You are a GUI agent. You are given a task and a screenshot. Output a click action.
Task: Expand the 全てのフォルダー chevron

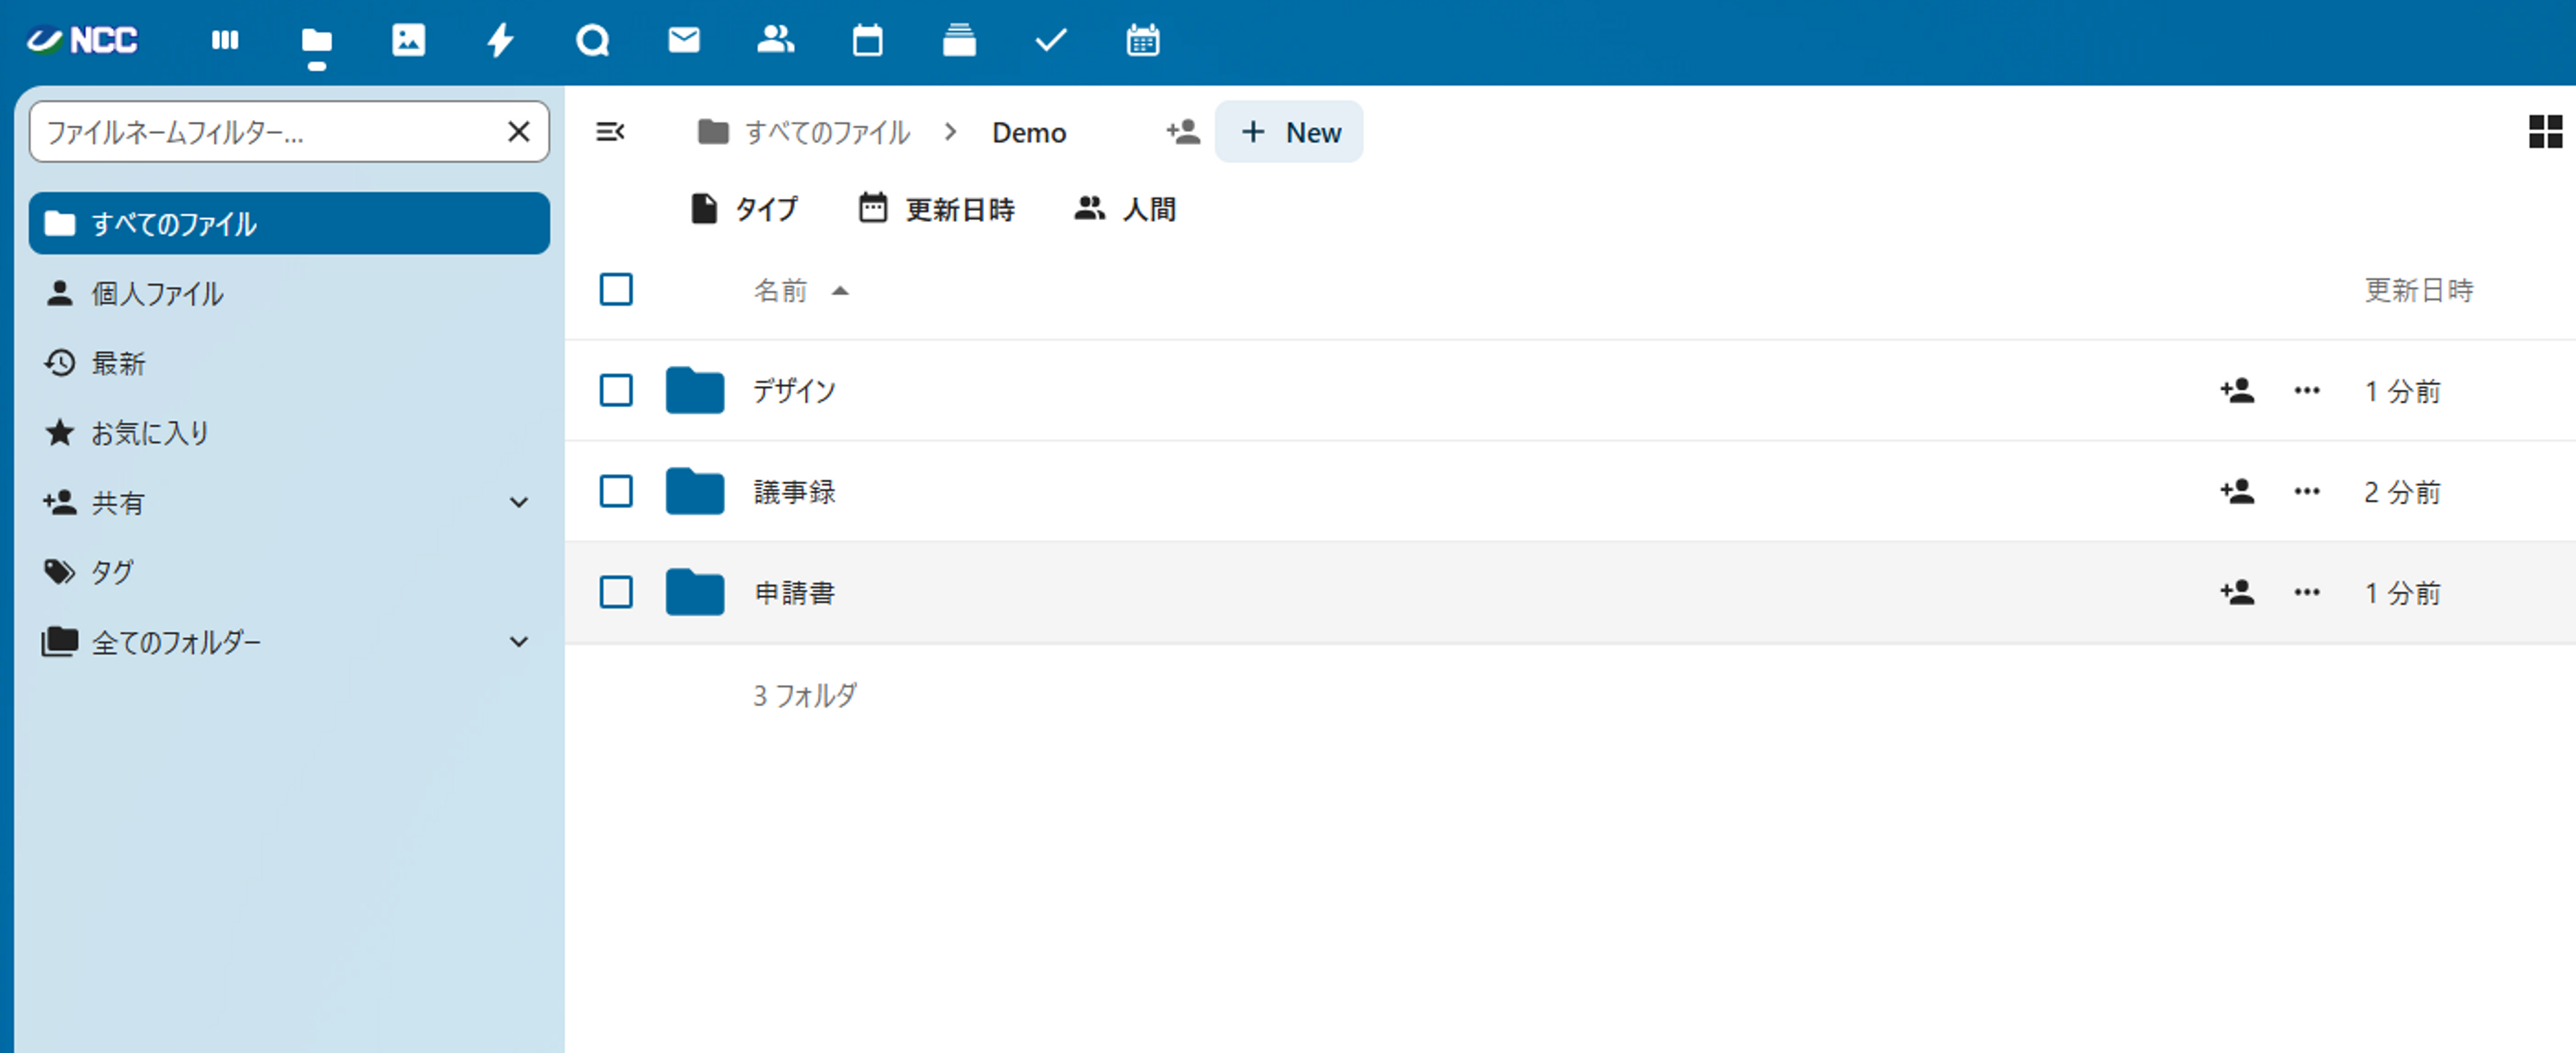[x=519, y=642]
